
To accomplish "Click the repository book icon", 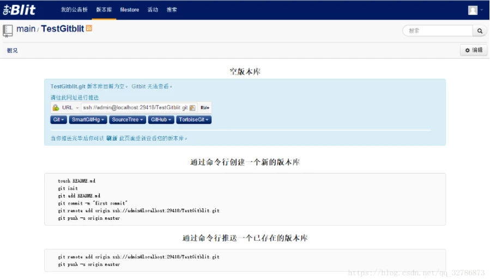I will click(x=8, y=30).
